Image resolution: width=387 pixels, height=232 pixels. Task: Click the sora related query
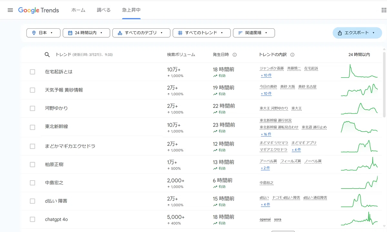click(278, 219)
